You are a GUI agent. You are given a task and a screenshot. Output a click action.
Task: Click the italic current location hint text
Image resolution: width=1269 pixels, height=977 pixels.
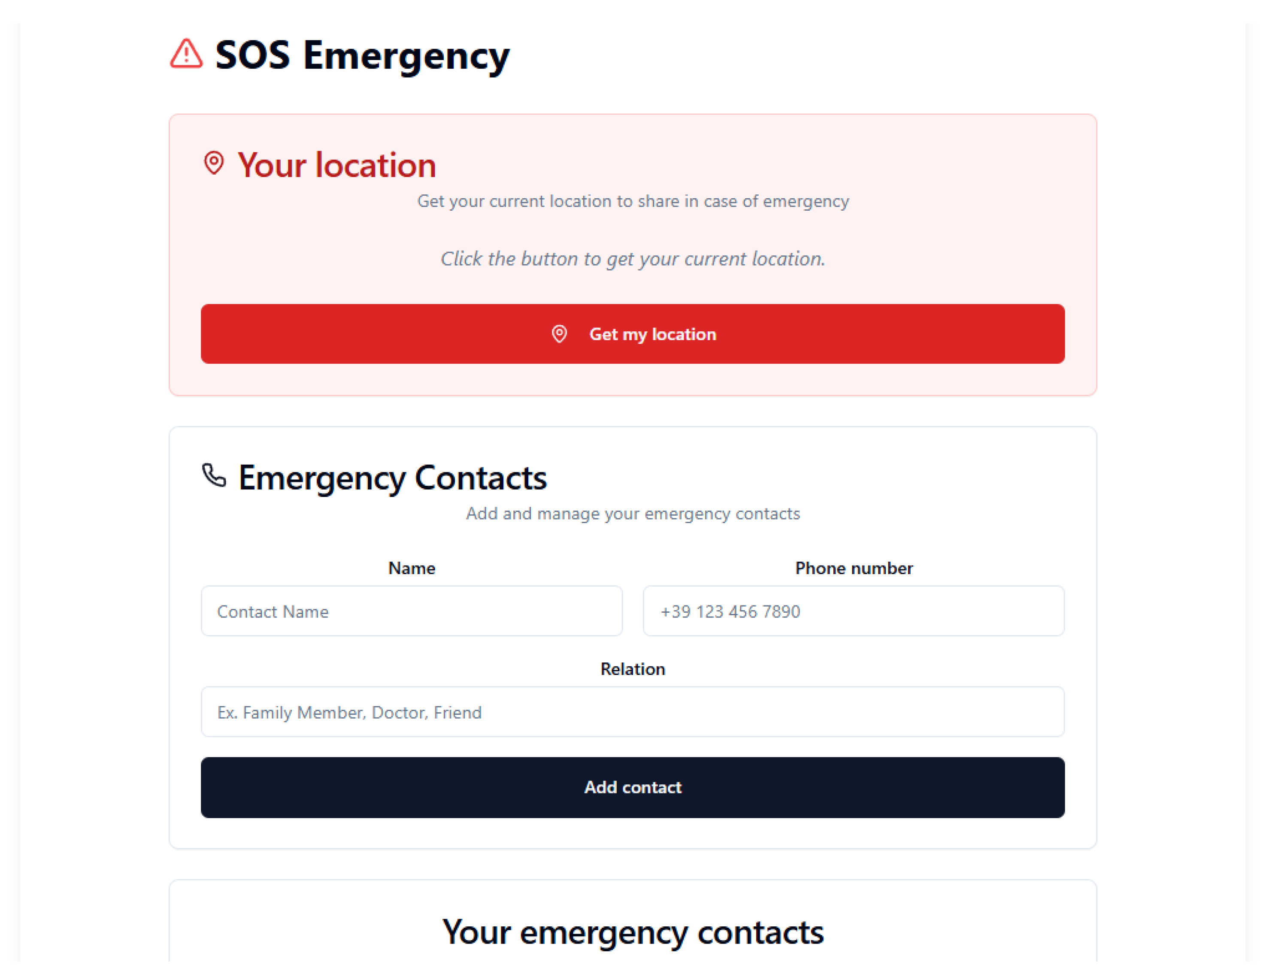click(633, 259)
